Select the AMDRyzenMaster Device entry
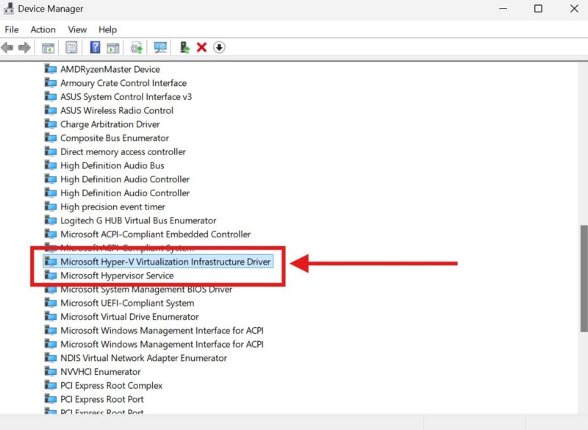This screenshot has height=430, width=588. [110, 69]
